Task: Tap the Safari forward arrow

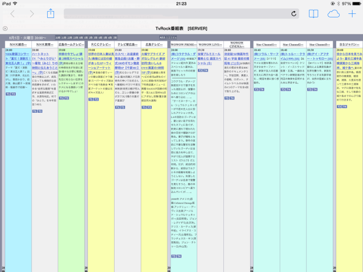Action: point(32,14)
